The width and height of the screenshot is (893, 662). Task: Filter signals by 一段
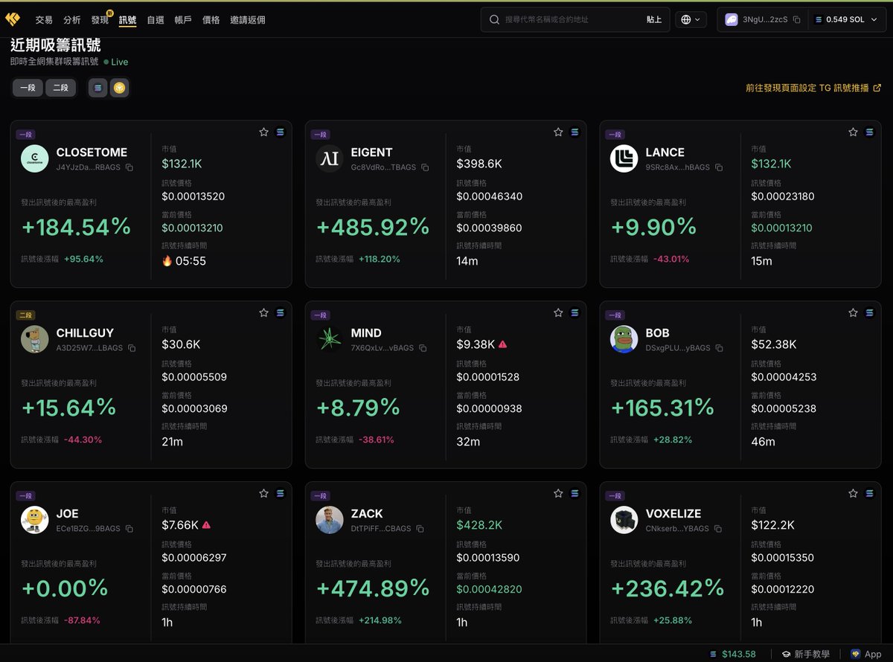(x=27, y=88)
